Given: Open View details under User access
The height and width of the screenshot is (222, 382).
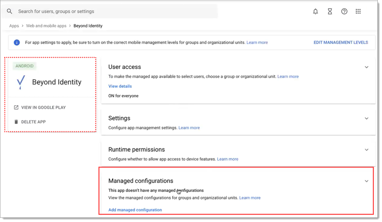Looking at the screenshot, I should coord(120,86).
